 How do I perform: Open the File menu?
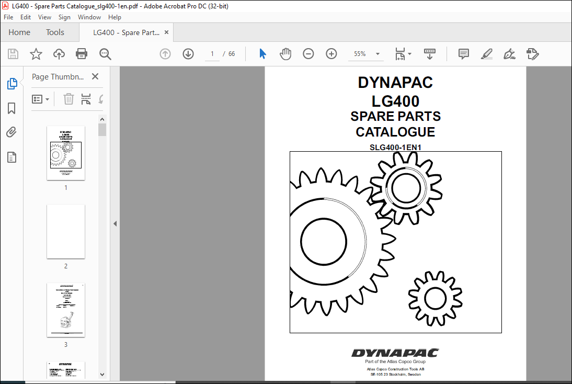8,17
